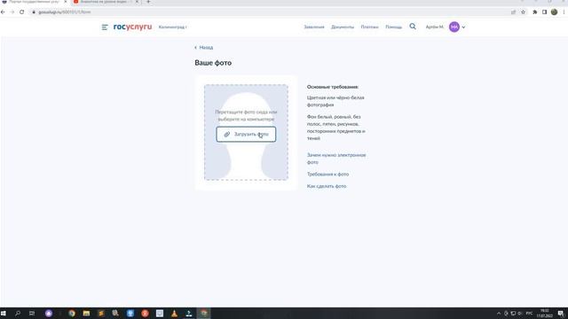The image size is (568, 319).
Task: Click the госуслуги logo
Action: click(x=132, y=27)
